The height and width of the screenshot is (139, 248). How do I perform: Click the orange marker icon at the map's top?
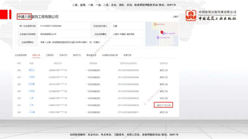[x=155, y=24]
